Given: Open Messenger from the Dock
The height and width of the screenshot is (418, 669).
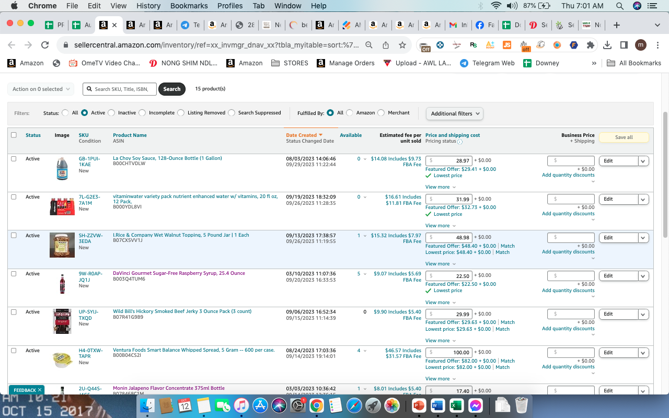Looking at the screenshot, I should (x=475, y=405).
